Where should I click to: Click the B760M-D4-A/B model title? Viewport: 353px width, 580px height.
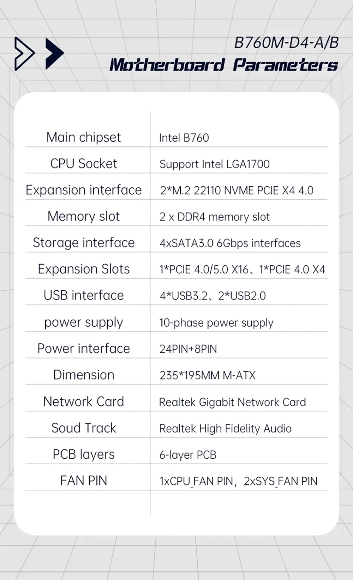coord(286,43)
